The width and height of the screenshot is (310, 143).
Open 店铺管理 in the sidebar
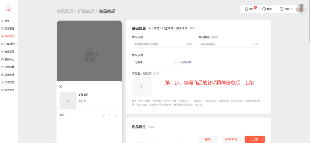tap(9, 29)
